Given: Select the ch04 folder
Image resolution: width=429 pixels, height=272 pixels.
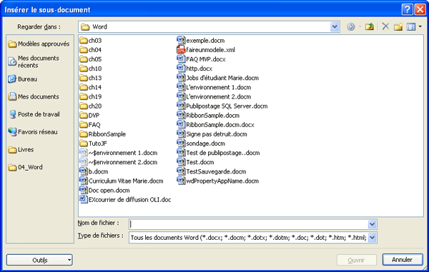Looking at the screenshot, I should (91, 50).
